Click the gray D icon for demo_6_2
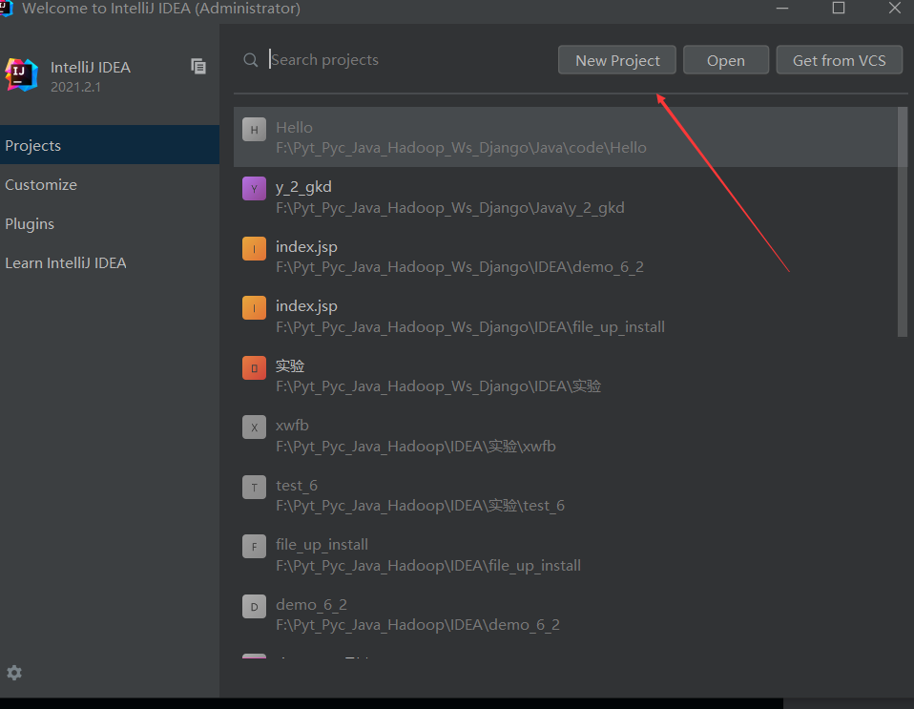 point(254,606)
